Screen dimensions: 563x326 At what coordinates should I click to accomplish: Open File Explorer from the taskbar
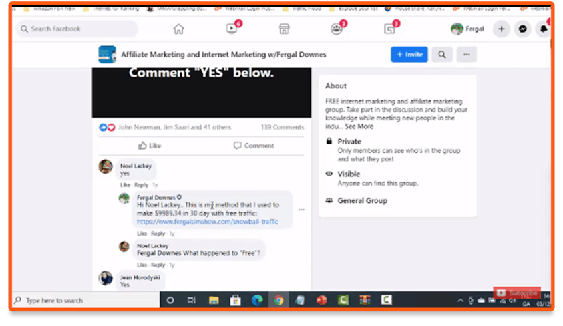(214, 300)
